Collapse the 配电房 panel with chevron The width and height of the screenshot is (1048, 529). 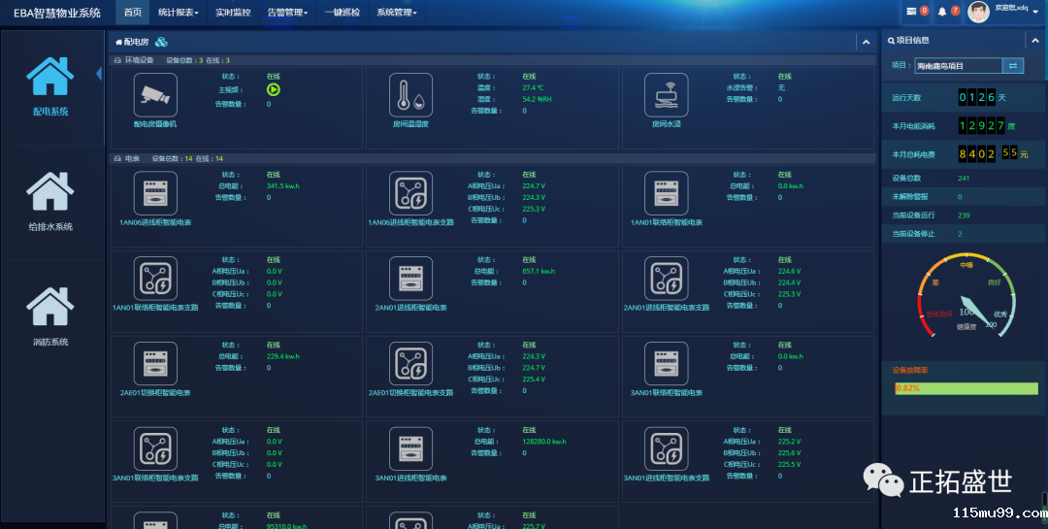pos(866,42)
